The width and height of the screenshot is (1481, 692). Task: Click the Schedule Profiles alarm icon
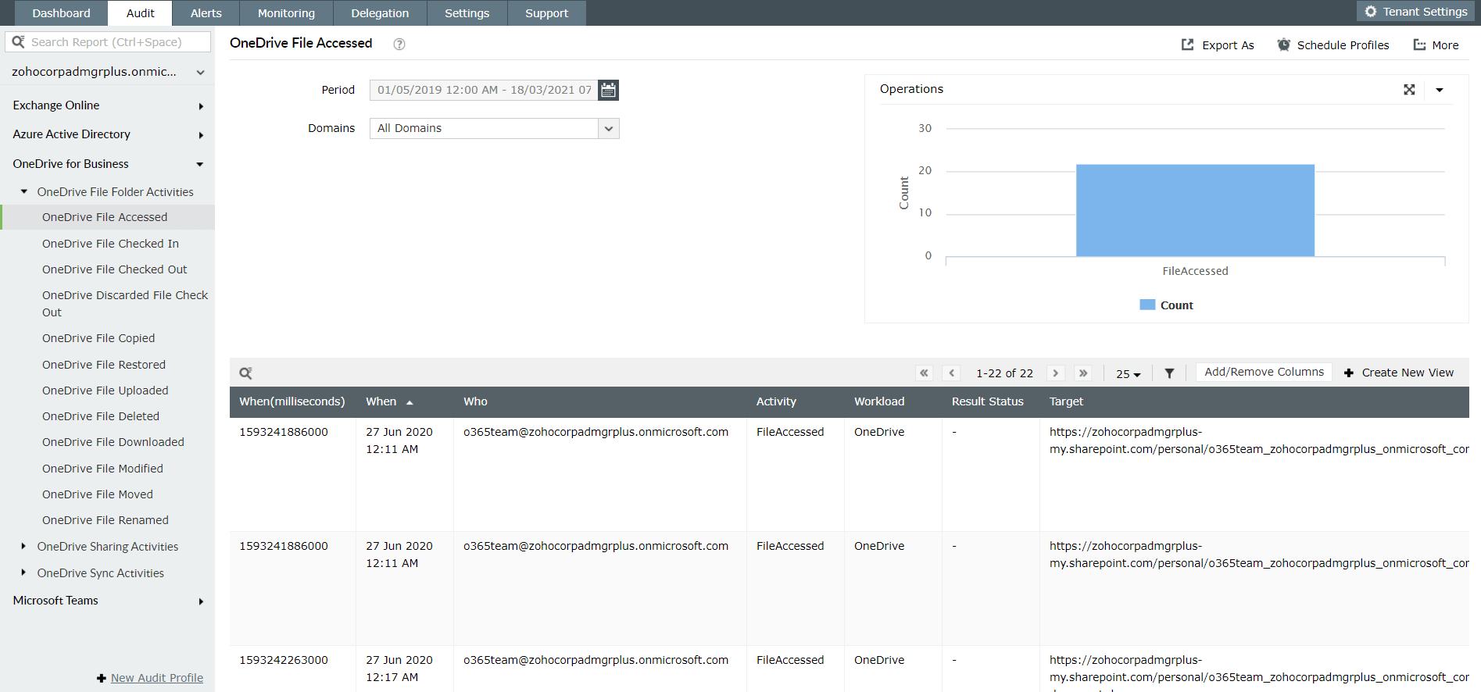(1283, 45)
